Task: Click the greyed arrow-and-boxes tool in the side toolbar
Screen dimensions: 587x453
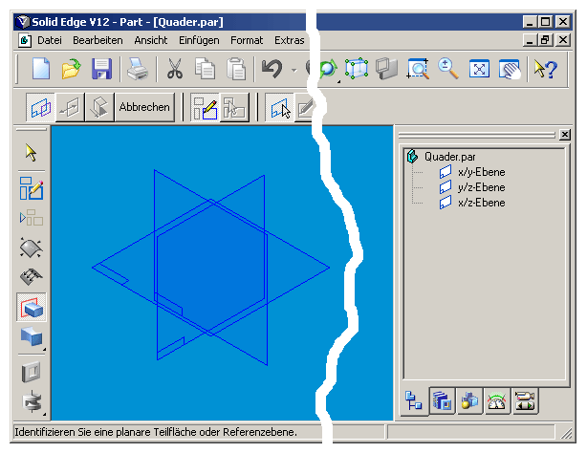Action: (32, 218)
